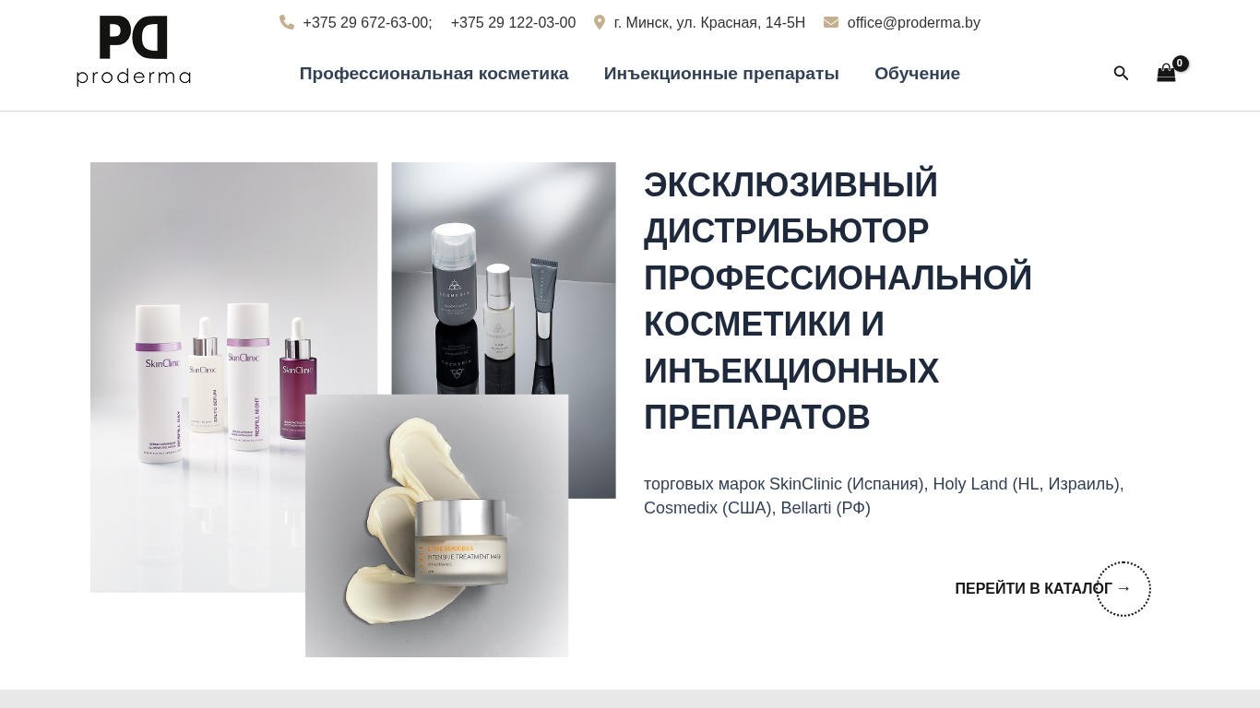Call phone number +375 29 122-03-00
This screenshot has width=1260, height=708.
513,22
